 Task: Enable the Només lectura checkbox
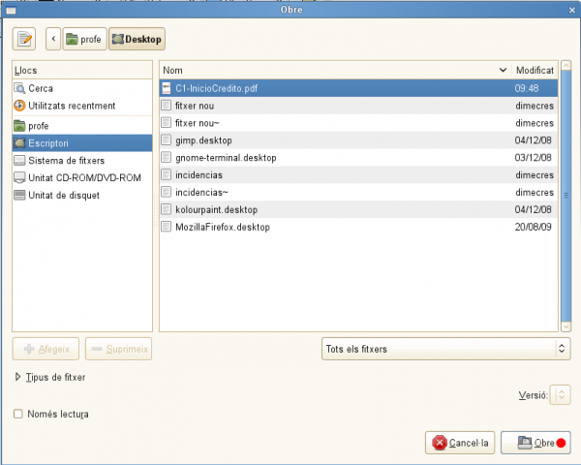click(18, 414)
